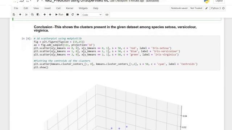The width and height of the screenshot is (232, 130).
Task: Click the fig.add_subplot projection='3d' line
Action: (64, 45)
